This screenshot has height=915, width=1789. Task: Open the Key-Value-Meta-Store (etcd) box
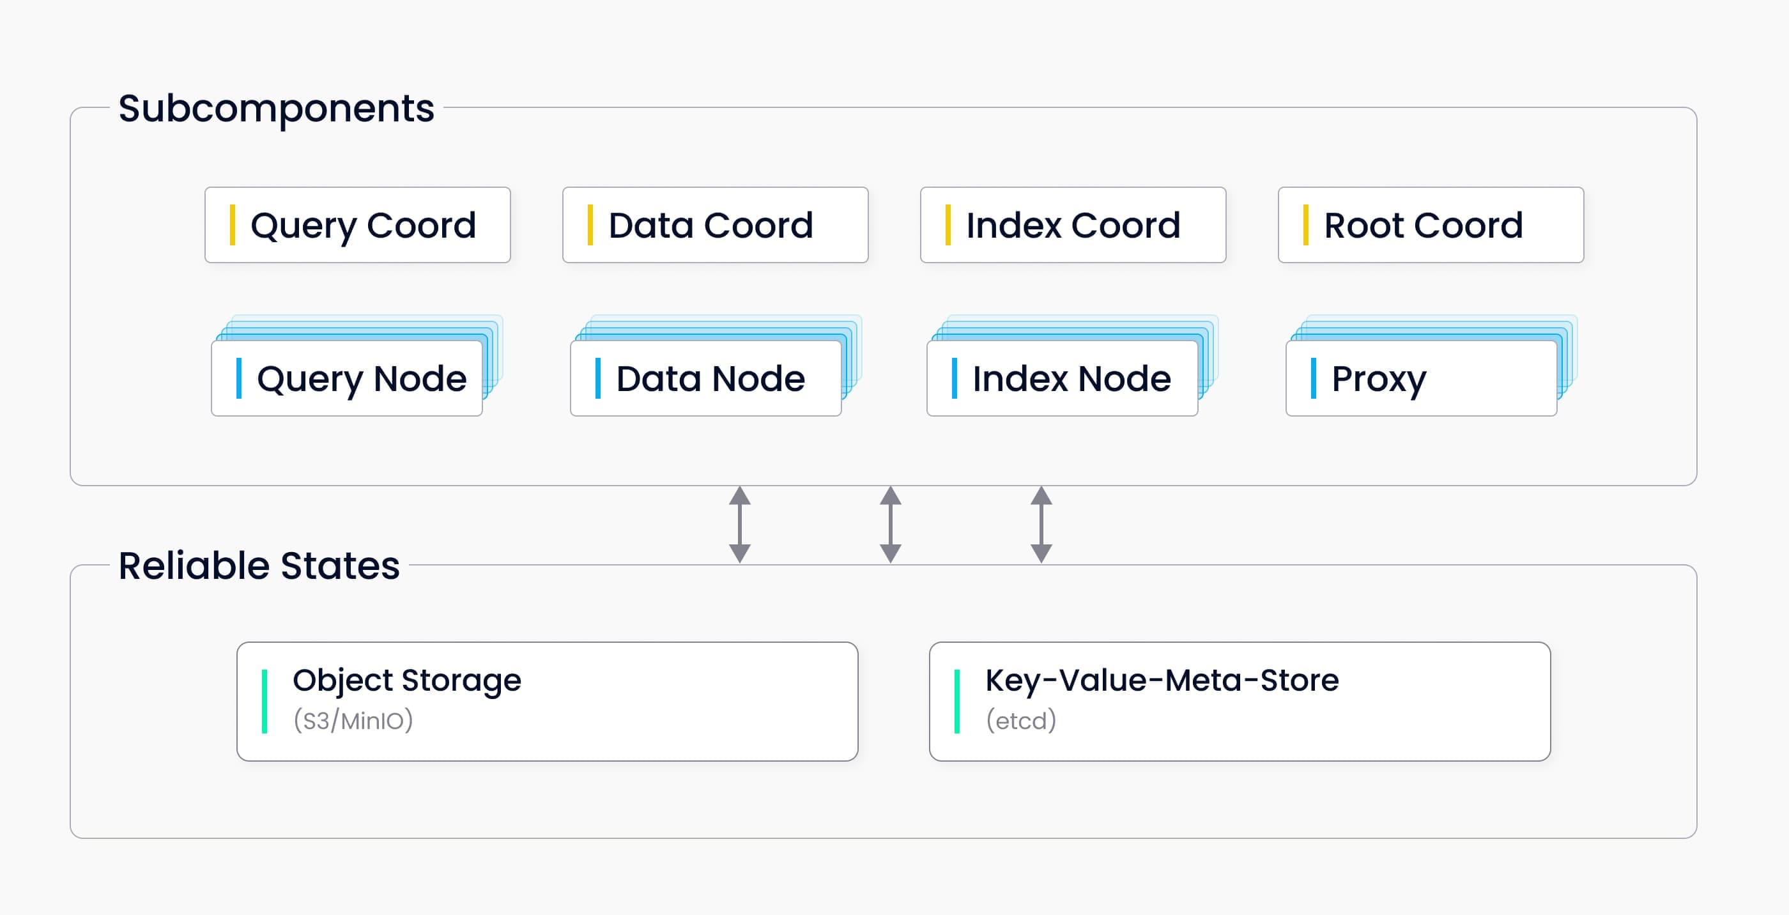[1240, 701]
